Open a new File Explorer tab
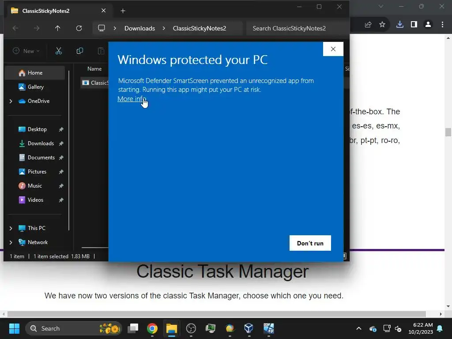This screenshot has height=339, width=452. click(x=123, y=11)
